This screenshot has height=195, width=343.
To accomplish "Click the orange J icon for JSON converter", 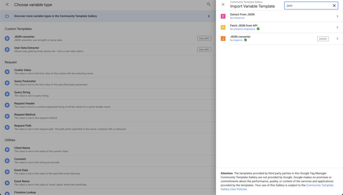I will pos(223,39).
